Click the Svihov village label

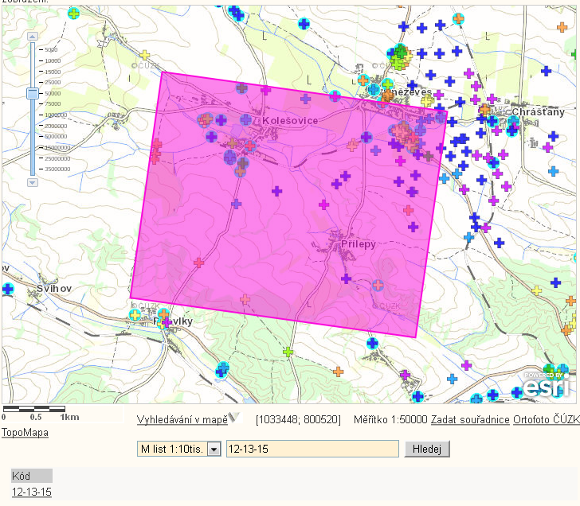point(54,289)
